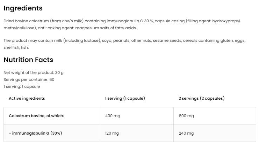The width and height of the screenshot is (259, 144).
Task: Click the 800 mg table cell
Action: tap(186, 116)
